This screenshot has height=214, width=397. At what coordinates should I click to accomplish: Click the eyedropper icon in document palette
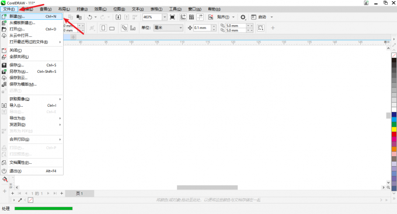point(20,200)
